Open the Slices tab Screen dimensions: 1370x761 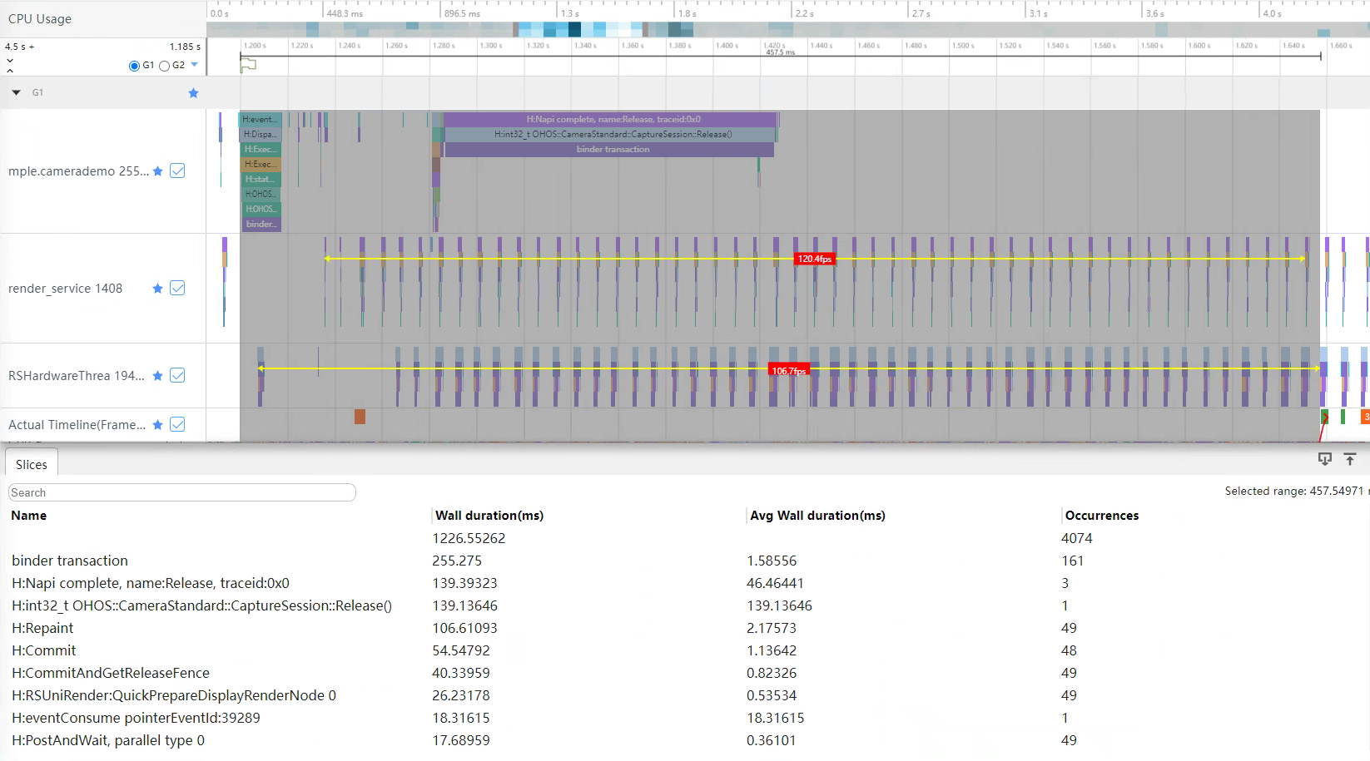pos(32,465)
